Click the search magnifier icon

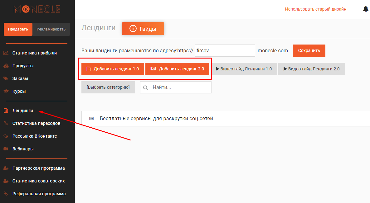click(145, 88)
